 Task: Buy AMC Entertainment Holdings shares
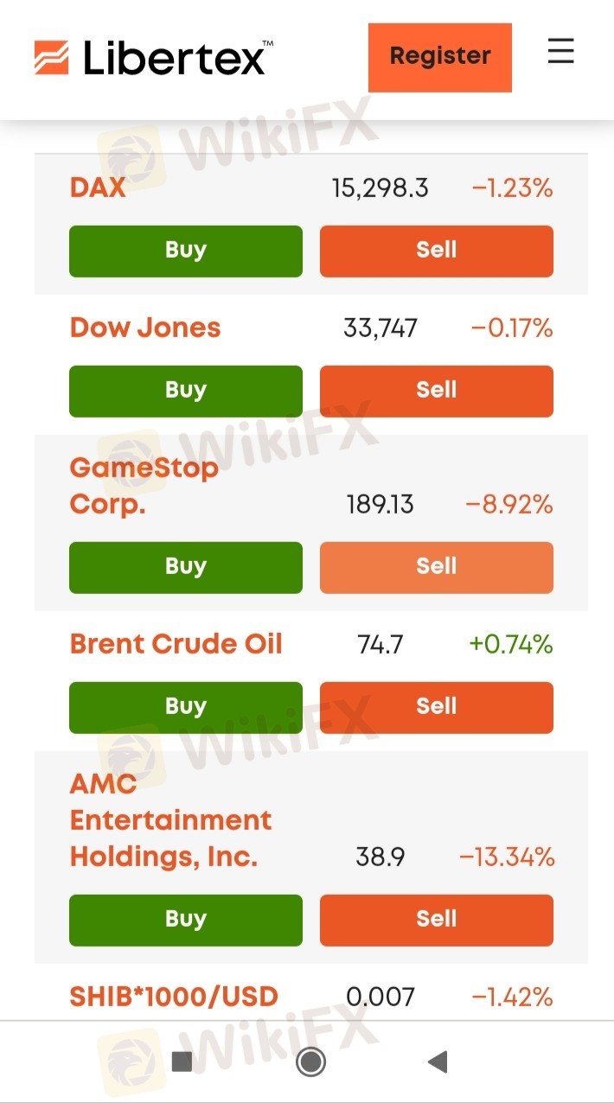point(186,920)
